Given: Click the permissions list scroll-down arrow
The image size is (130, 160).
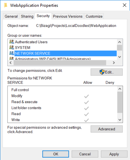Looking at the screenshot, I should point(120,120).
